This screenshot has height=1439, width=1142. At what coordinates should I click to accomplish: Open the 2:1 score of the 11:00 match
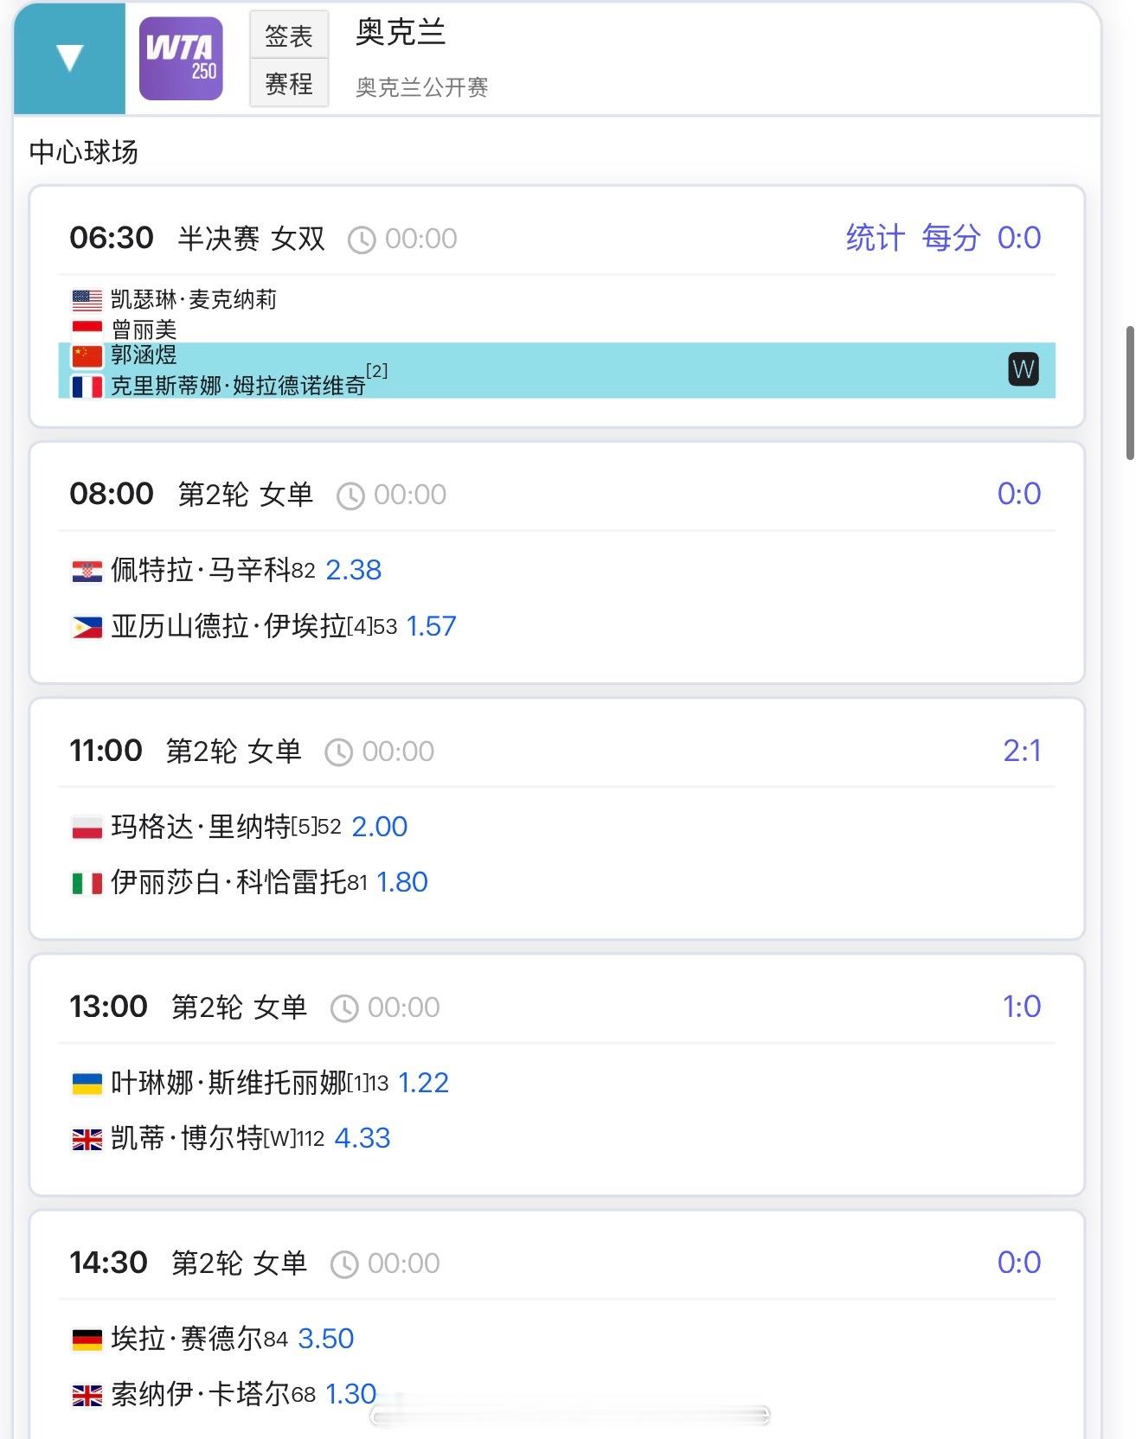1021,751
